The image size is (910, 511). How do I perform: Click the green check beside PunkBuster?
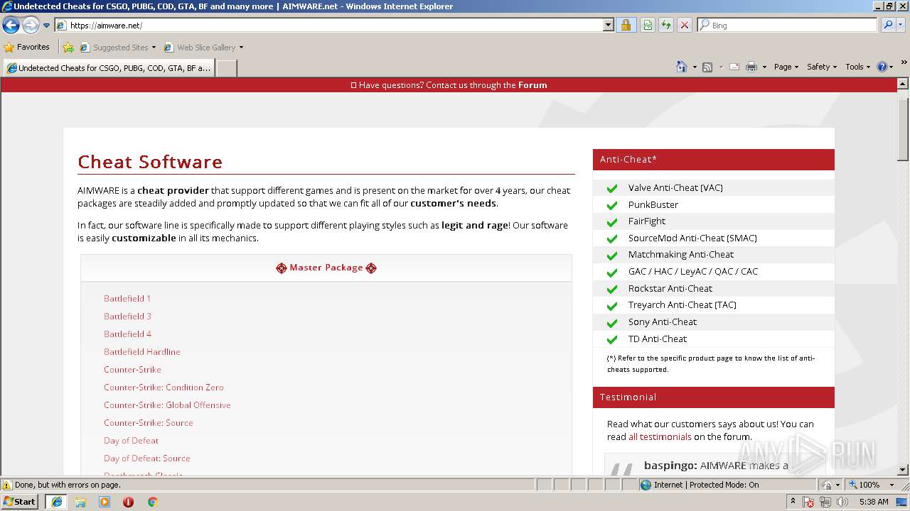click(611, 205)
